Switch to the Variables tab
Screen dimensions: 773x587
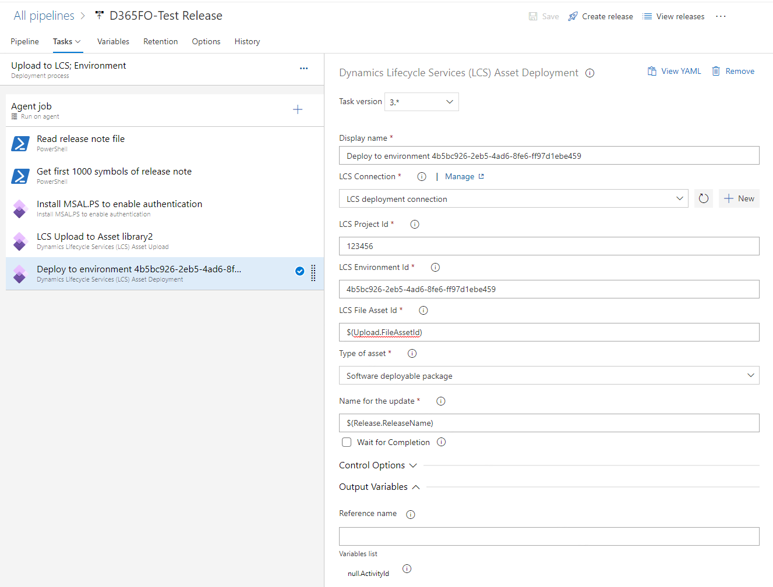point(113,41)
